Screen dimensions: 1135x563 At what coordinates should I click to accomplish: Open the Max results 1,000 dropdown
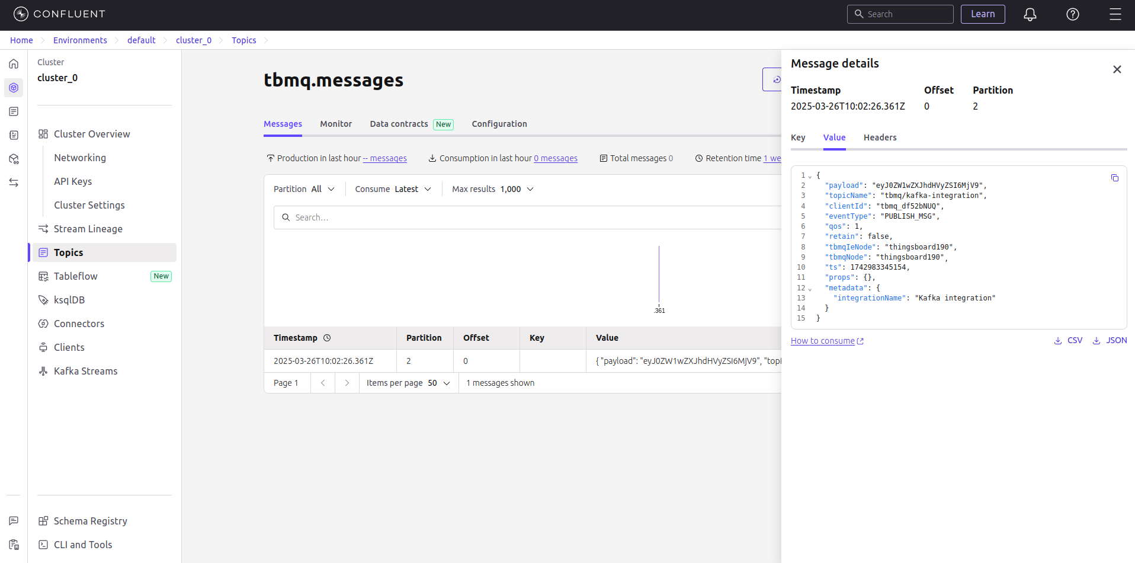click(x=493, y=189)
